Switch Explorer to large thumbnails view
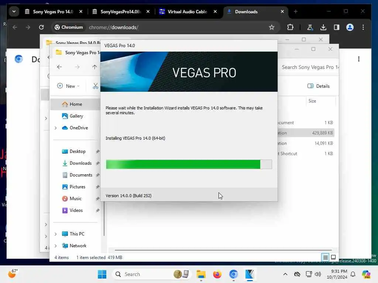Viewport: 378px width, 283px height. tap(333, 257)
